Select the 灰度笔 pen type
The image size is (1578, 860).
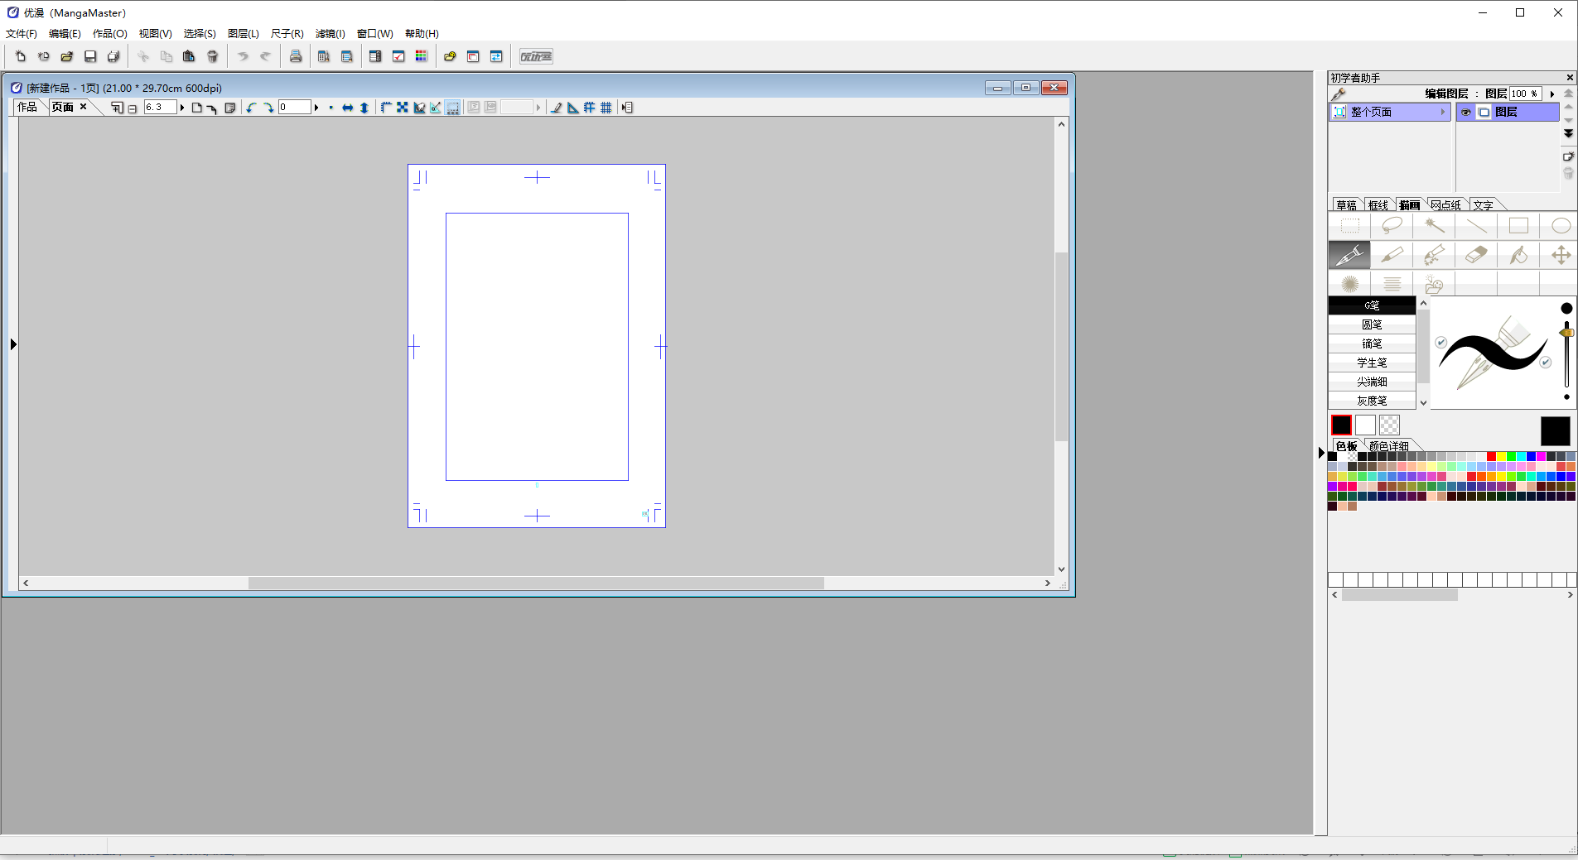(x=1372, y=401)
